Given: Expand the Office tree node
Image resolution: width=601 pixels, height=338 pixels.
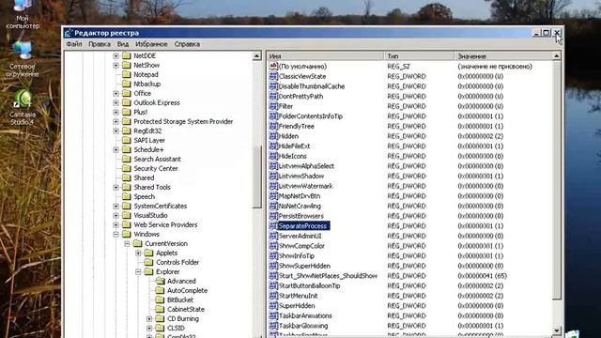Looking at the screenshot, I should pos(116,94).
